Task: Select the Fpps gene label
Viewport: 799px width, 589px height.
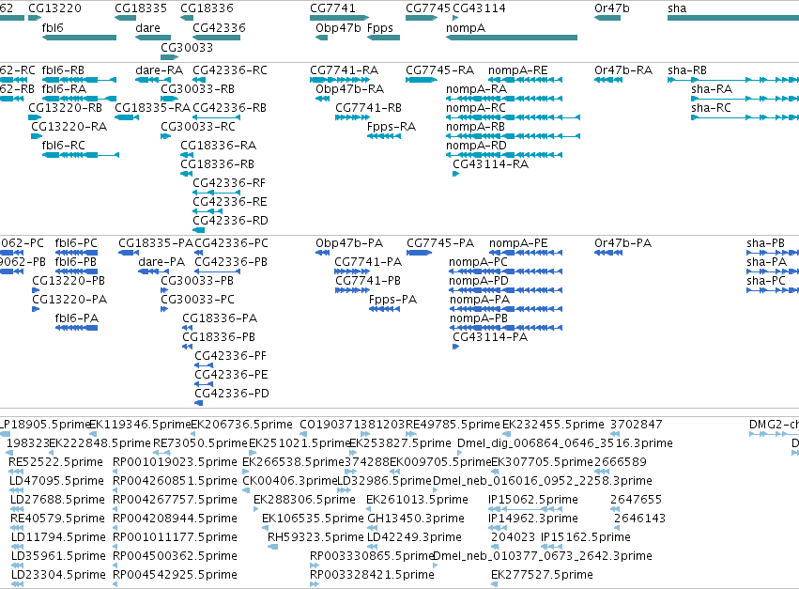Action: coord(380,28)
